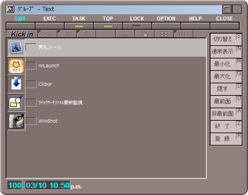
Task: Open the OPTION menu
Action: (x=166, y=18)
